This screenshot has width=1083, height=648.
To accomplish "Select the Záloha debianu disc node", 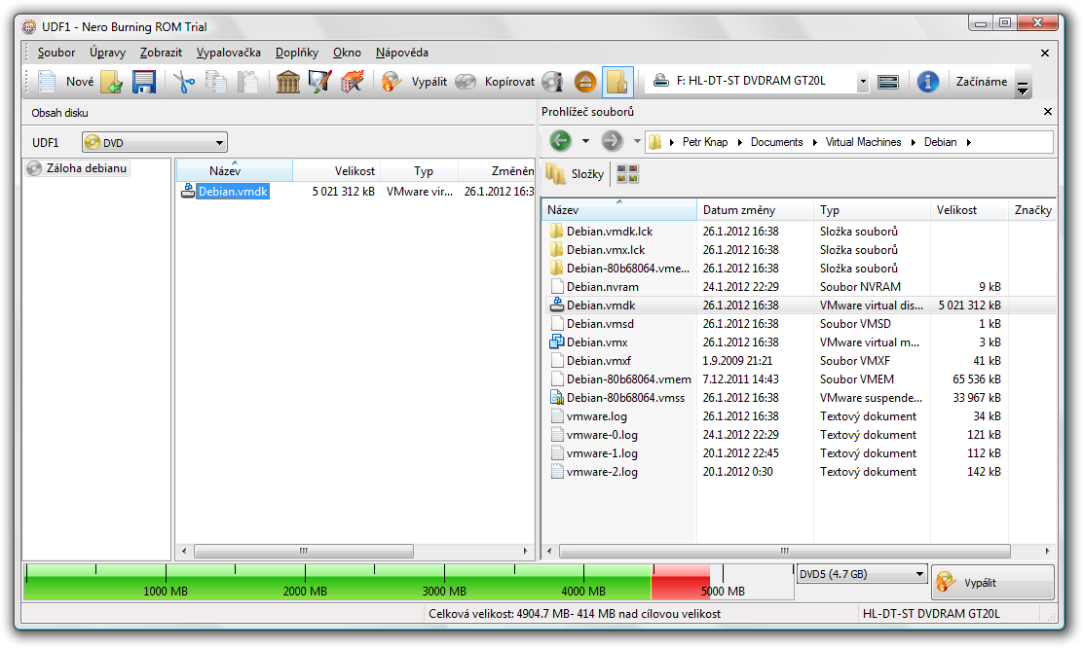I will click(x=77, y=167).
